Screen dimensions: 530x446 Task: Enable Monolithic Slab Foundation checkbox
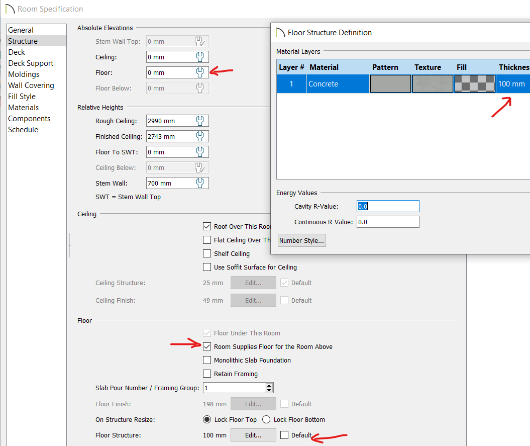207,360
